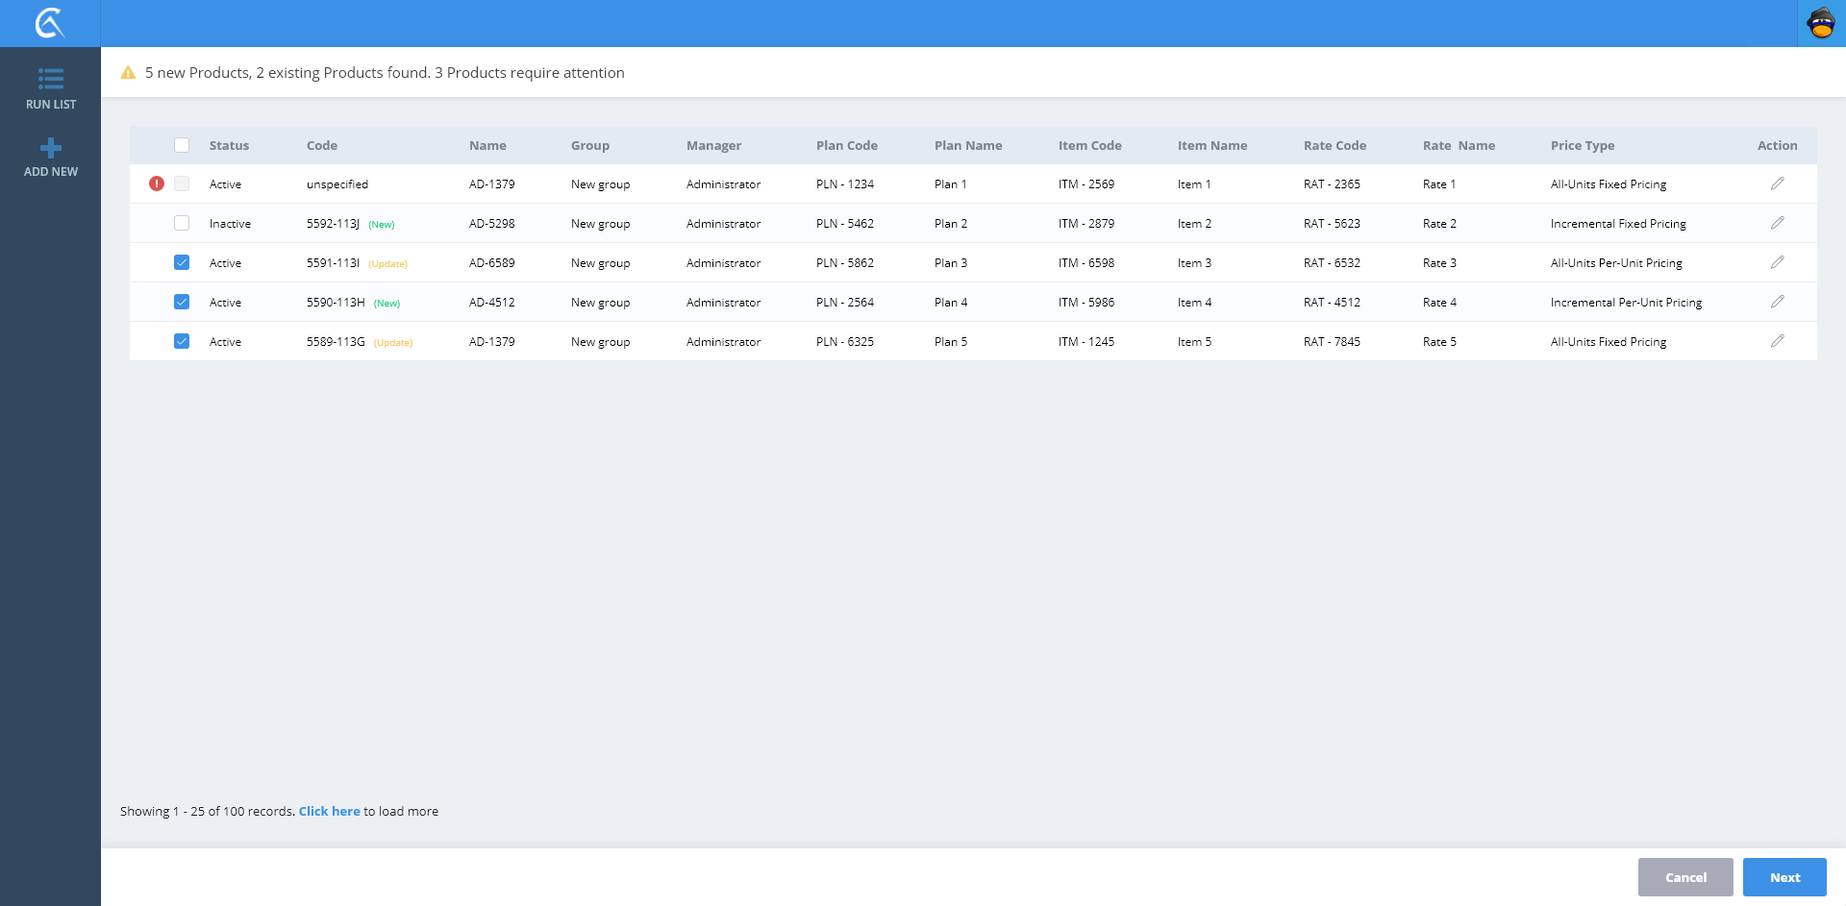Open the user avatar profile icon
This screenshot has height=906, width=1846.
coord(1821,23)
